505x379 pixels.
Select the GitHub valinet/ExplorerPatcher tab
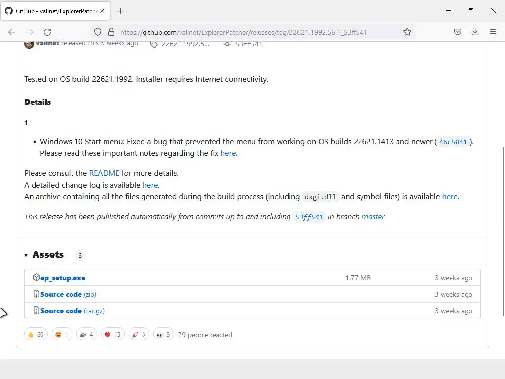click(55, 11)
